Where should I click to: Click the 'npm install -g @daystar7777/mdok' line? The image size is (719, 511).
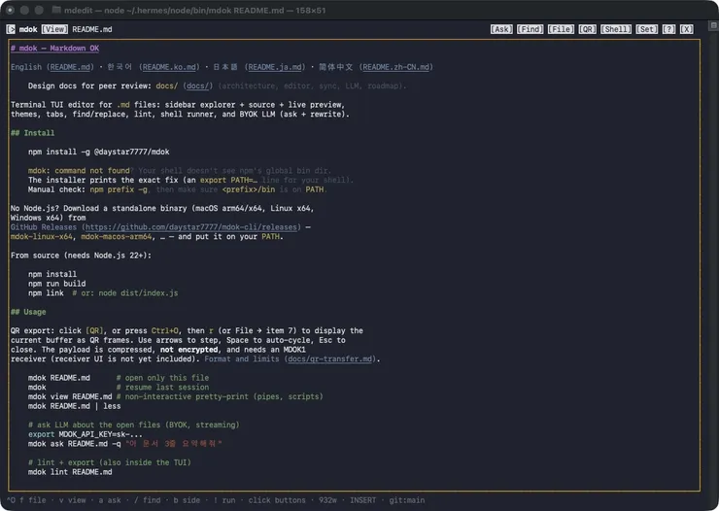pos(98,152)
